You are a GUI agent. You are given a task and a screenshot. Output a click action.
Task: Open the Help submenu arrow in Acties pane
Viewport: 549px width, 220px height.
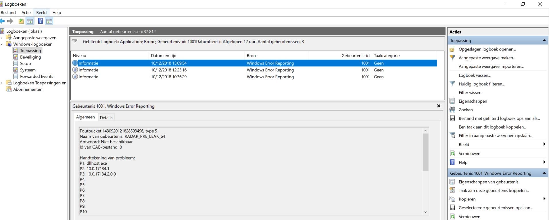544,162
